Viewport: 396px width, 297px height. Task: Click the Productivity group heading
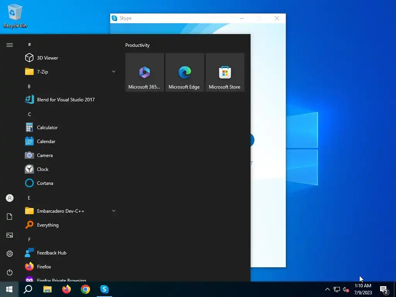(137, 45)
